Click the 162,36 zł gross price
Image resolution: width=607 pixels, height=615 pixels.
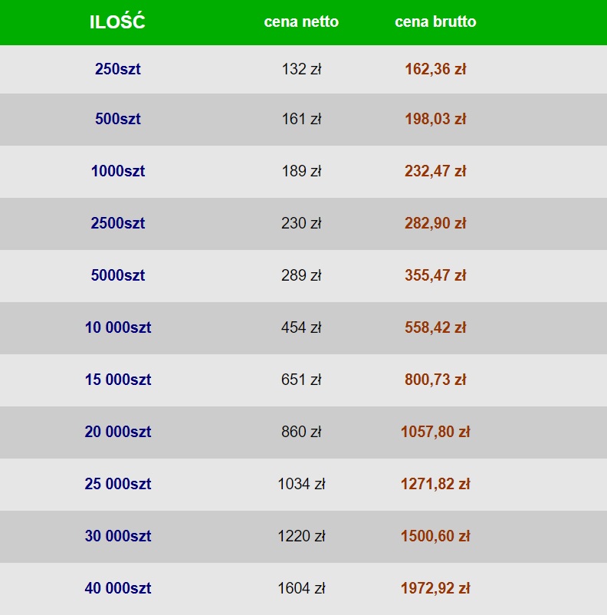tap(435, 69)
